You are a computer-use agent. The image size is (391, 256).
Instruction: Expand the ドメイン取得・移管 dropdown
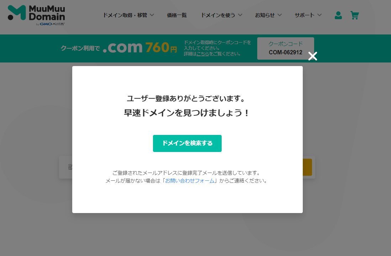point(128,15)
